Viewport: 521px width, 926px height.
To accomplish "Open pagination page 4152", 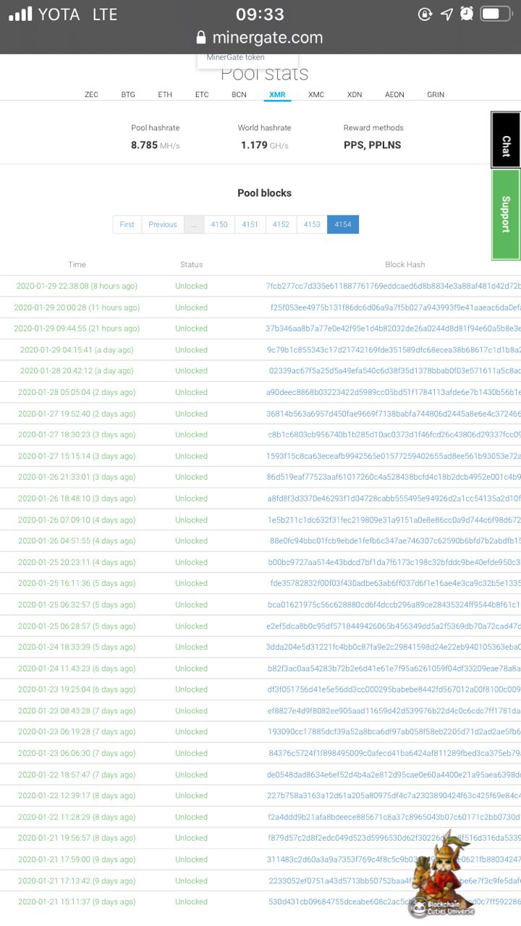I will click(281, 224).
